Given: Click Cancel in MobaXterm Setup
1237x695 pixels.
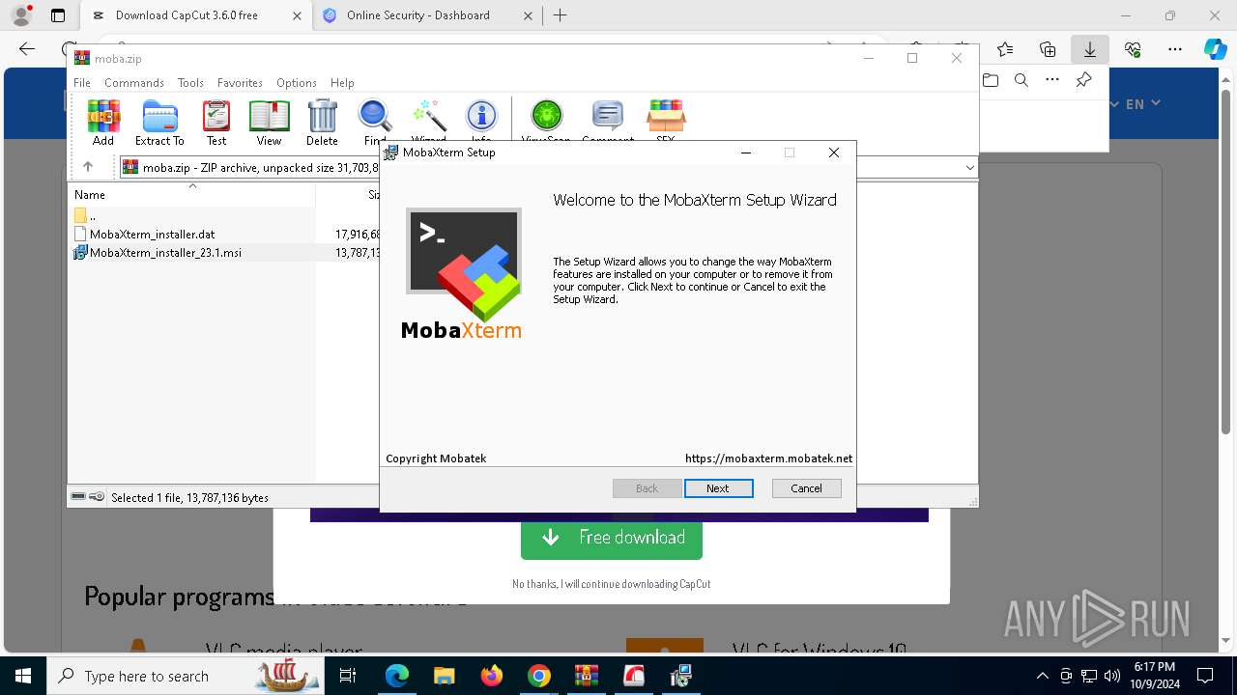Looking at the screenshot, I should click(806, 488).
